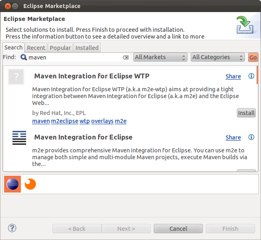Click the info icon for Maven Integration WTP
This screenshot has width=261, height=240.
[x=251, y=76]
